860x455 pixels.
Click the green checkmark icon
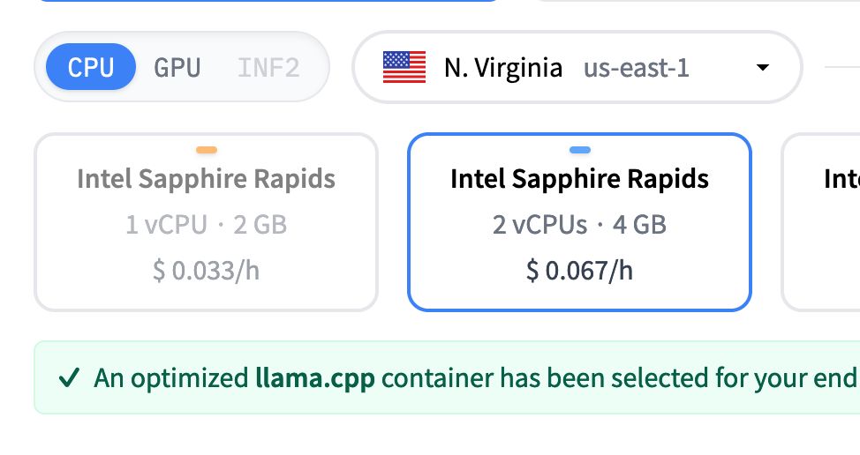[69, 377]
